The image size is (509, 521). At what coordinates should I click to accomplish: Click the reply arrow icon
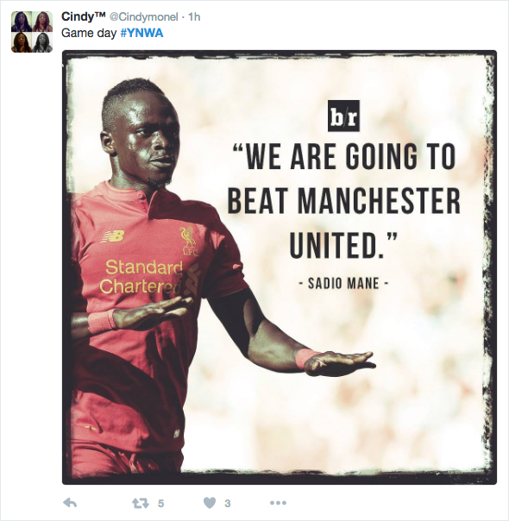(70, 503)
